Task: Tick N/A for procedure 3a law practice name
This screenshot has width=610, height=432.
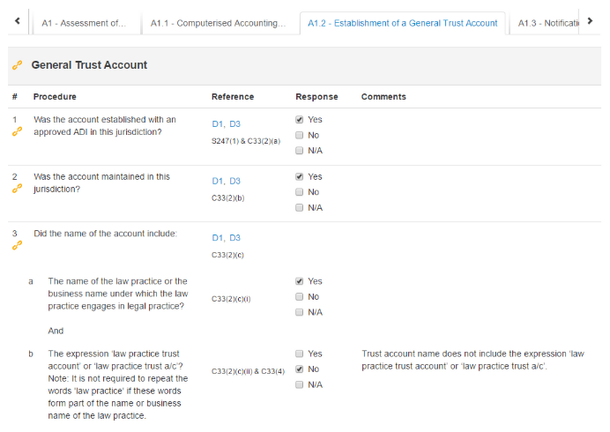Action: (x=300, y=312)
